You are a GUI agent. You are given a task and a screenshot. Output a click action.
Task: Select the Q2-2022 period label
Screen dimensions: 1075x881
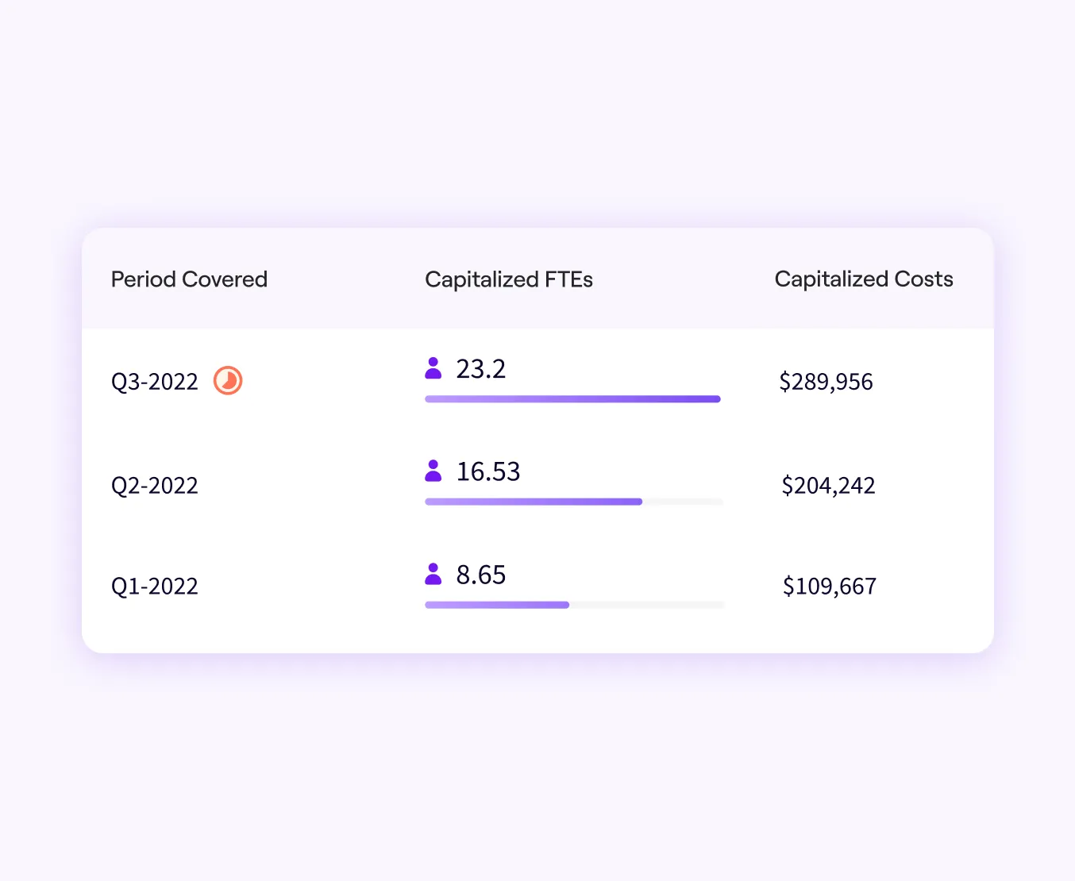(155, 485)
